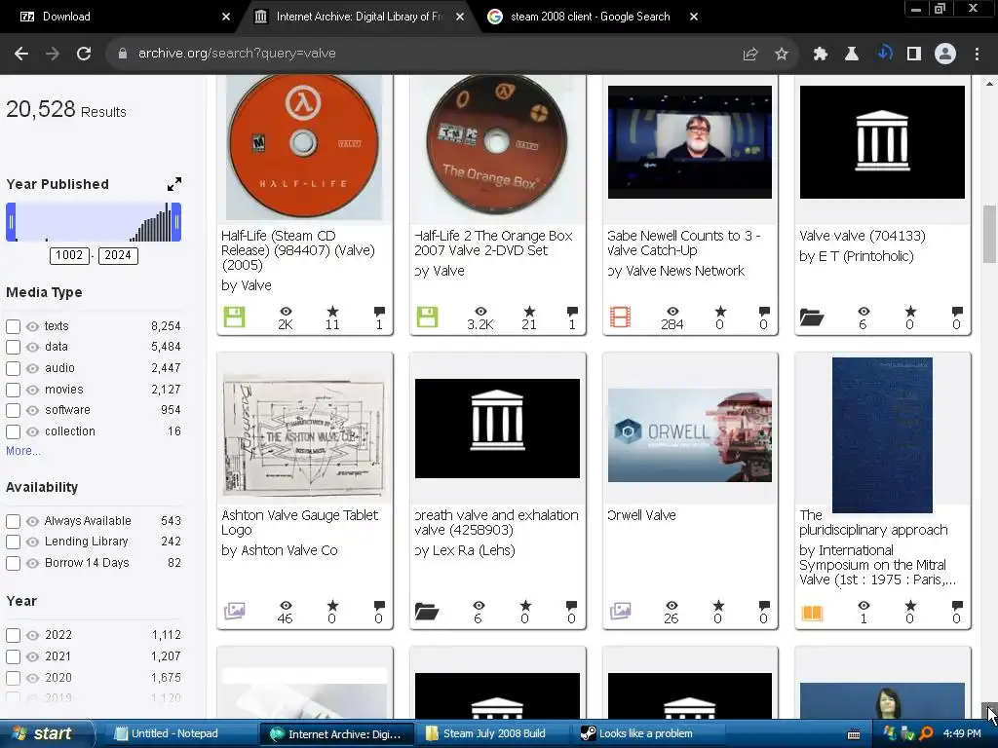Viewport: 998px width, 748px height.
Task: Check the software media type checkbox
Action: [x=13, y=410]
